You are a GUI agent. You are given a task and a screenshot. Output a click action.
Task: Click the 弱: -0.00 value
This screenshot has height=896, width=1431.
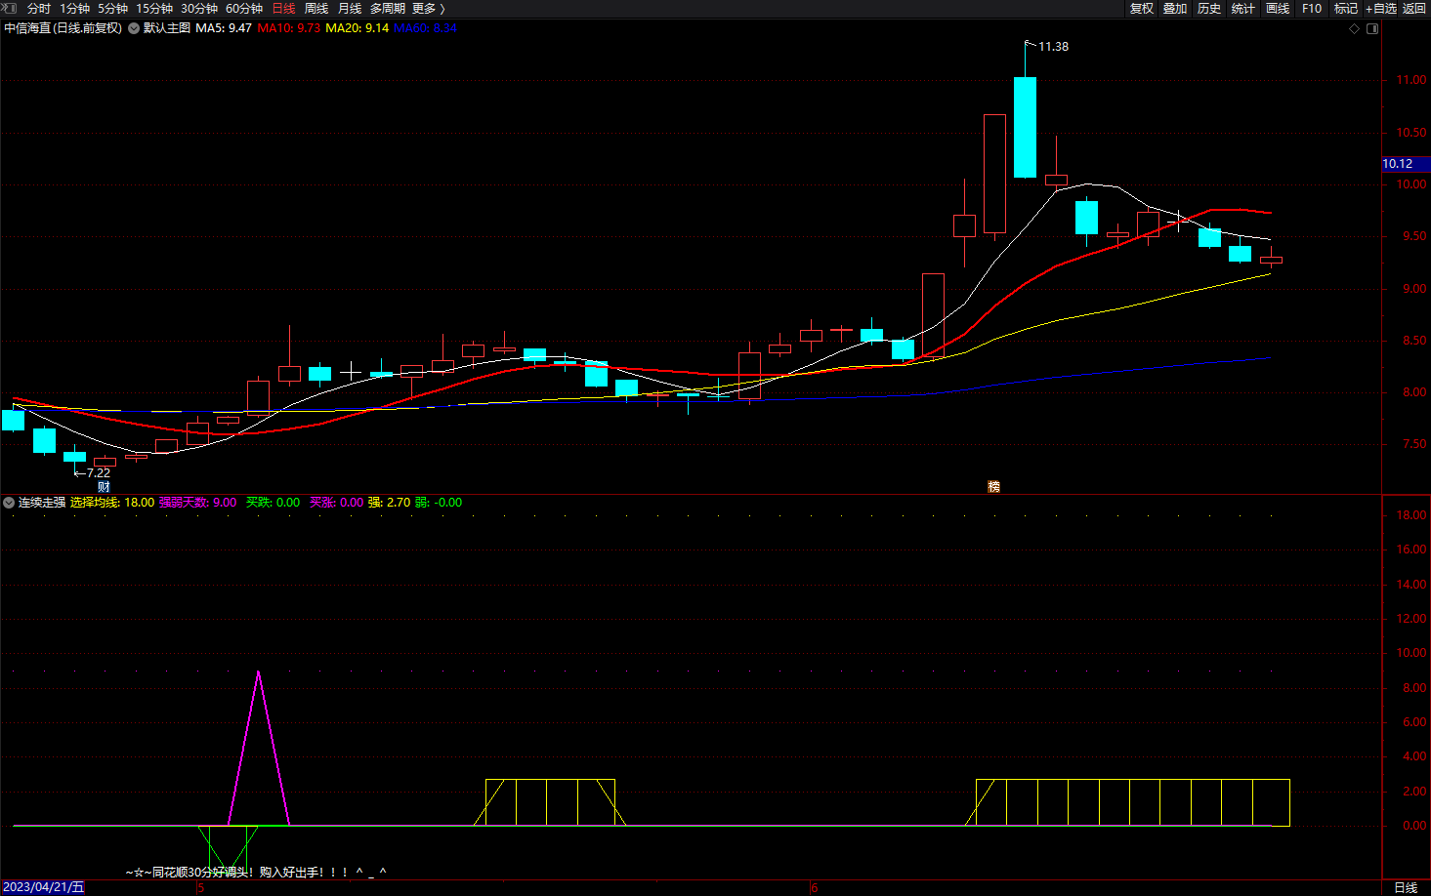(439, 503)
